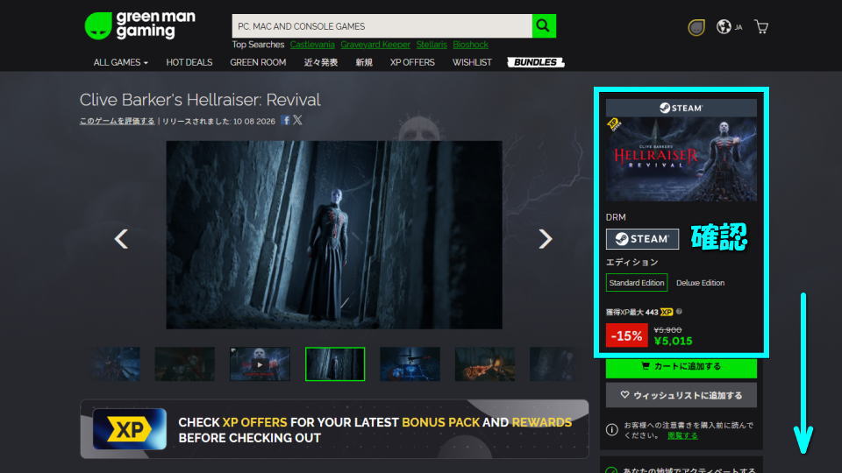This screenshot has width=842, height=473.
Task: Select the blue helicopter scene thumbnail
Action: click(410, 364)
